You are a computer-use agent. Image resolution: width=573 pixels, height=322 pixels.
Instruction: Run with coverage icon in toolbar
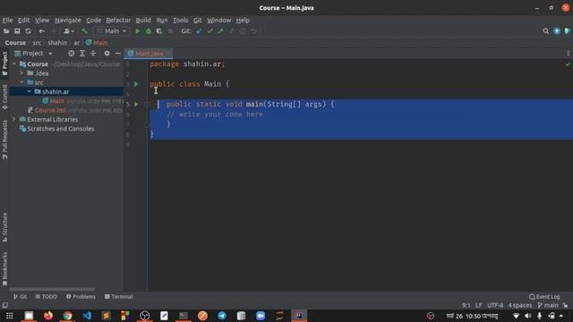click(x=159, y=31)
